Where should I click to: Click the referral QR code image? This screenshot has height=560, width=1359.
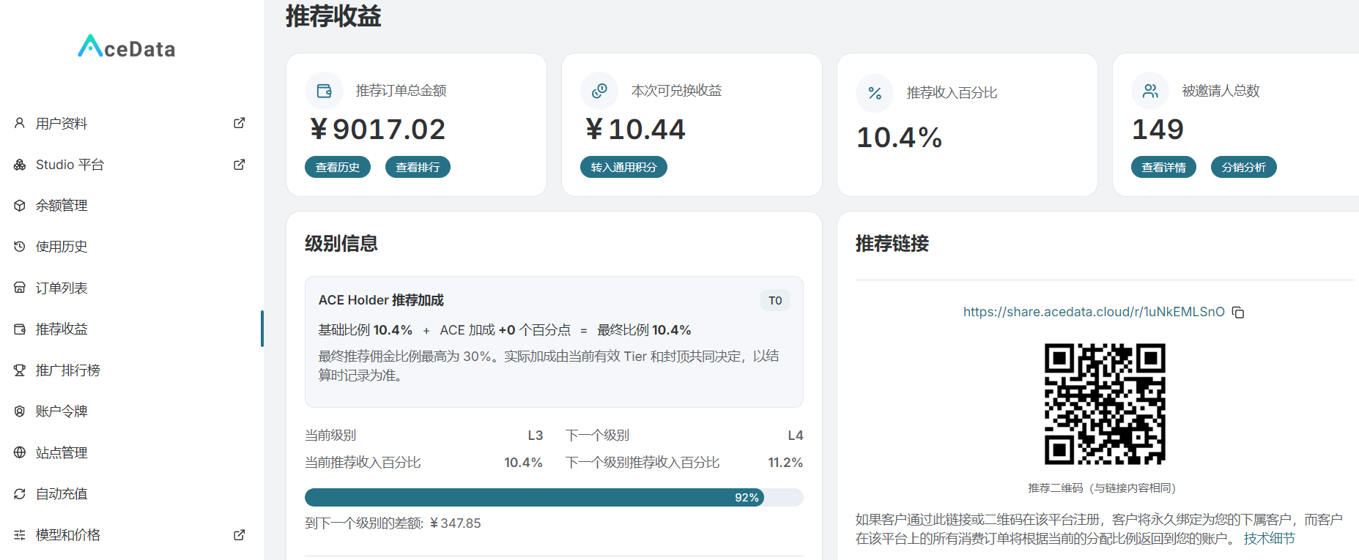coord(1105,404)
